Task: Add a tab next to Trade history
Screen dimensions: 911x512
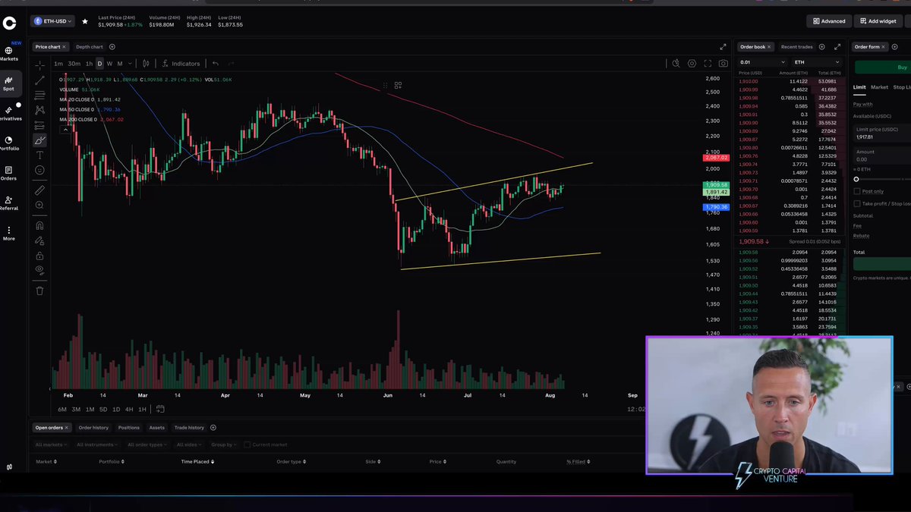Action: pos(213,428)
